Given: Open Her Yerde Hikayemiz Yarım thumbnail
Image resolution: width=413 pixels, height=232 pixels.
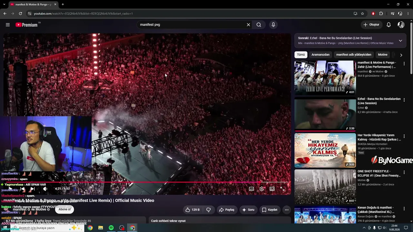Looking at the screenshot, I should pos(325,150).
